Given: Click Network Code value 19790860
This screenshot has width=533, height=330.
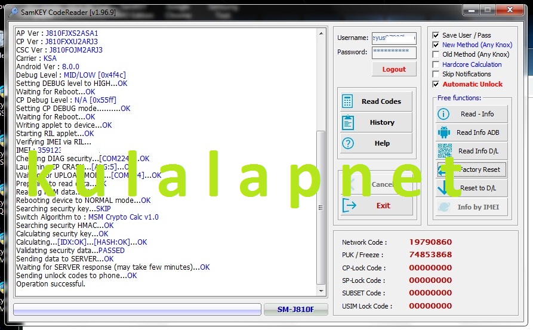Looking at the screenshot, I should 430,242.
